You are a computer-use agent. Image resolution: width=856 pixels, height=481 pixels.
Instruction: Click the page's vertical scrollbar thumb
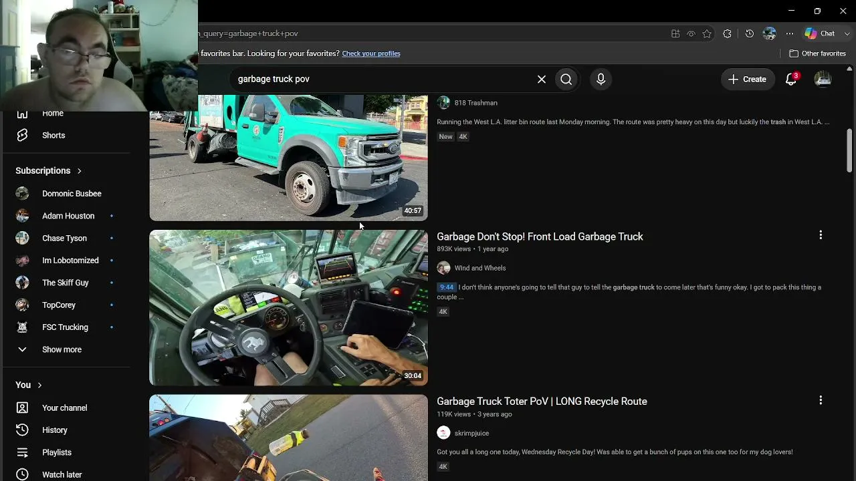[850, 150]
